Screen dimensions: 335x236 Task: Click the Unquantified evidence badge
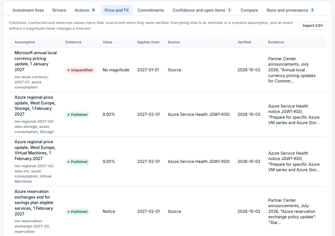coord(80,70)
